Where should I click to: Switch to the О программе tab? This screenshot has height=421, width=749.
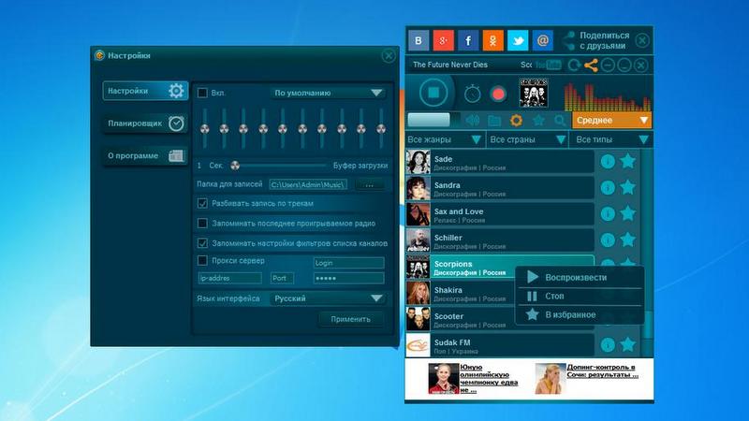point(145,155)
